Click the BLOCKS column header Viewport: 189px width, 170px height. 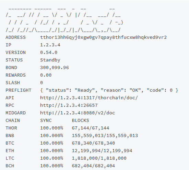point(81,121)
